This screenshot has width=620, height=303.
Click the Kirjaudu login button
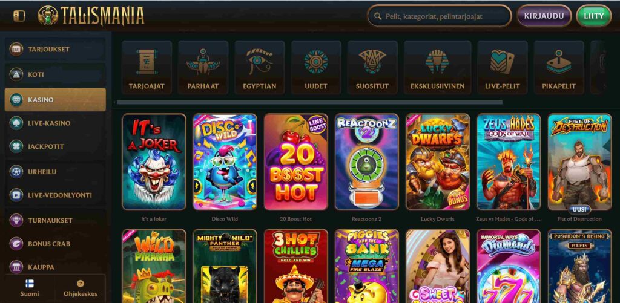544,16
